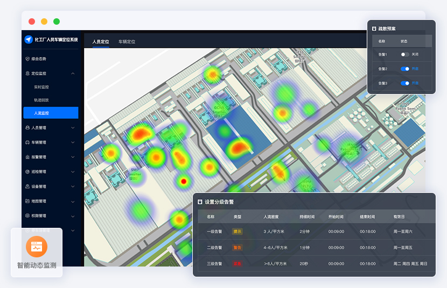Click the 设备管理 device icon in sidebar
This screenshot has width=447, height=288.
coord(27,186)
